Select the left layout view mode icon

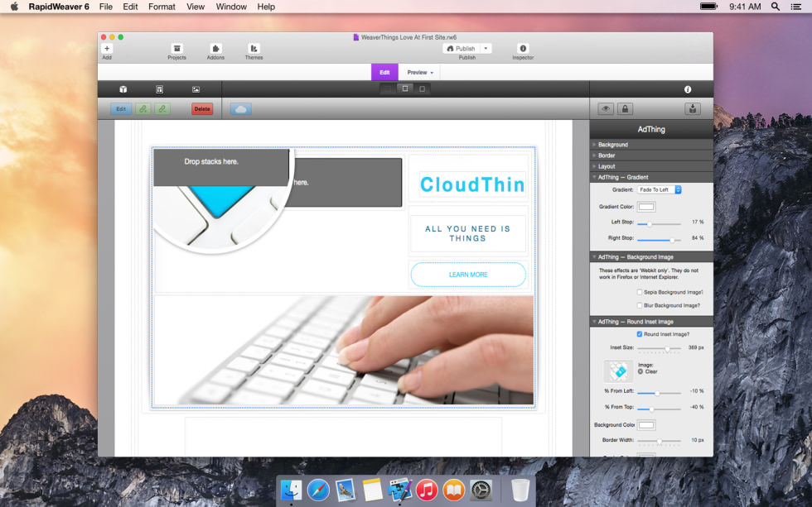pyautogui.click(x=388, y=88)
